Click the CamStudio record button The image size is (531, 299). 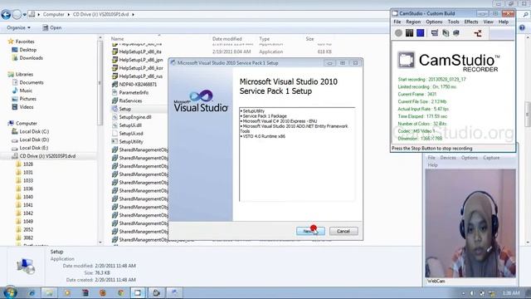(x=398, y=33)
